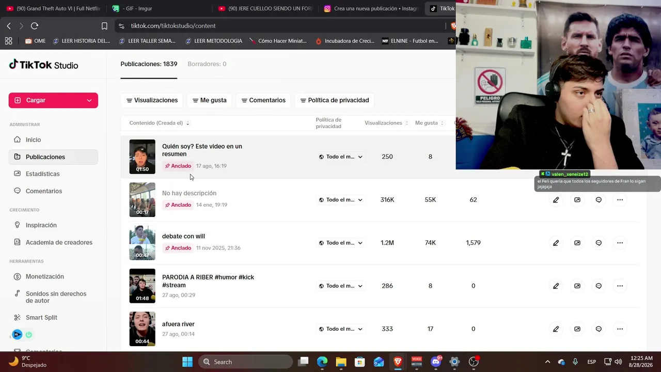Open Discord from the taskbar
The width and height of the screenshot is (661, 372).
tap(435, 362)
